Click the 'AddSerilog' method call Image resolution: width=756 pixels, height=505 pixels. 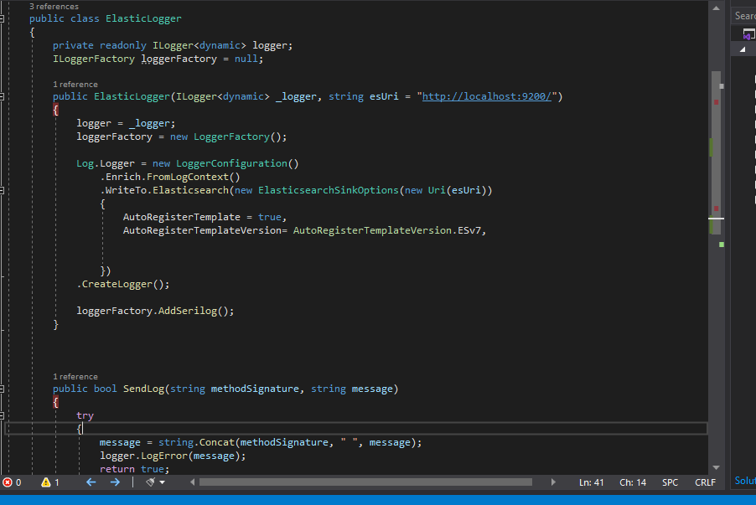[x=188, y=311]
